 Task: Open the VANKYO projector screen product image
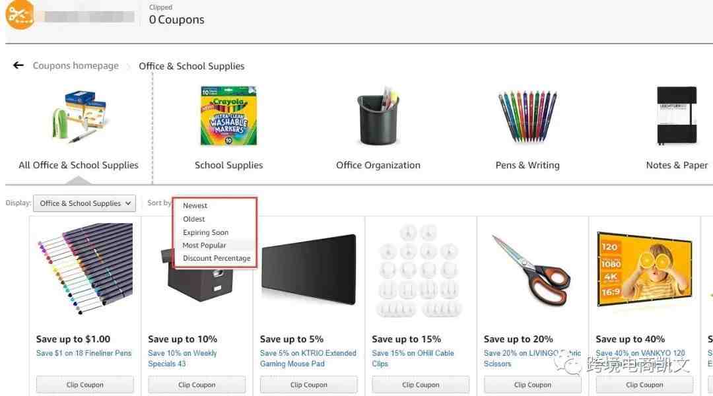pyautogui.click(x=644, y=269)
